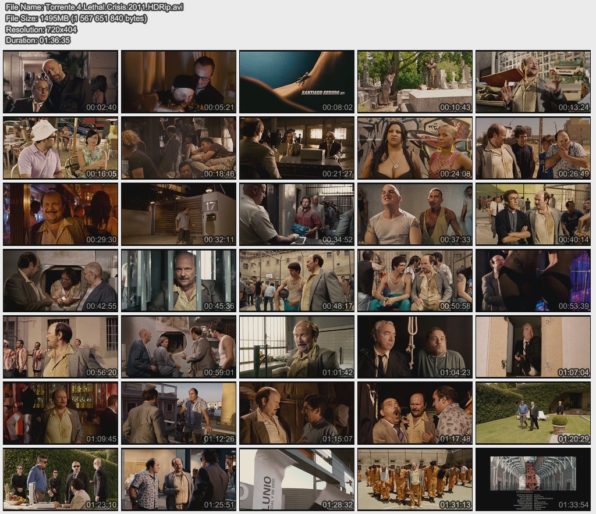Click the Resolution 720x404 text
Image resolution: width=596 pixels, height=514 pixels.
[41, 29]
